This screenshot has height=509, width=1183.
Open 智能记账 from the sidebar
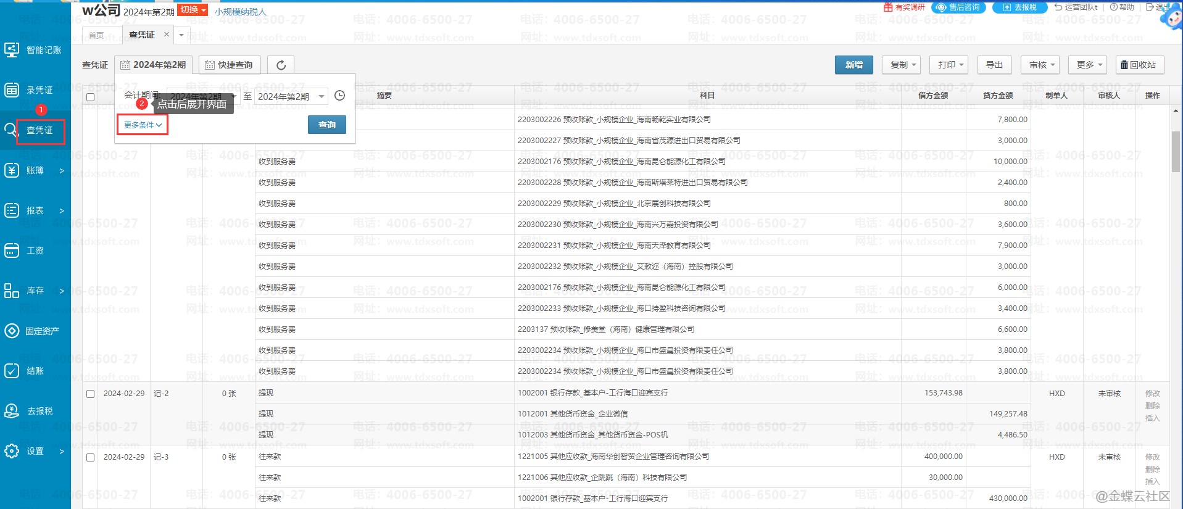[35, 50]
